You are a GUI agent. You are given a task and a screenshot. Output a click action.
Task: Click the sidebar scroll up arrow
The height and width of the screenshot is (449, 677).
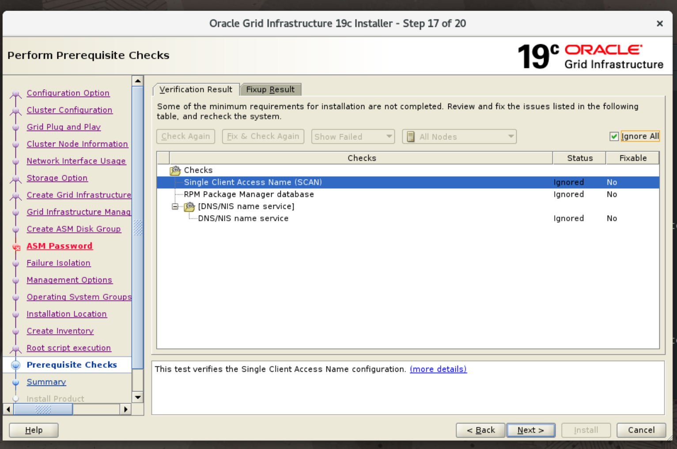(138, 81)
